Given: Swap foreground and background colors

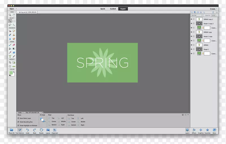Looking at the screenshot, I should [x=14, y=72].
